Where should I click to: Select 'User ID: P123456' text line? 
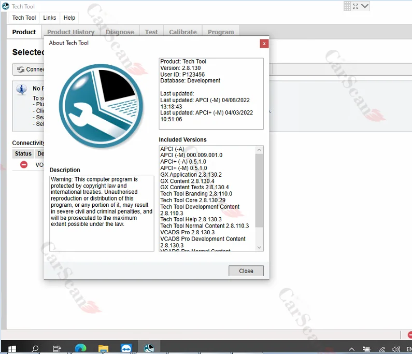tap(182, 74)
